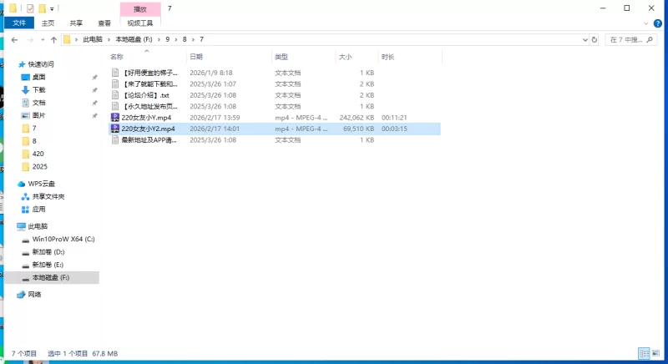Image resolution: width=668 pixels, height=364 pixels.
Task: Open 快速访问 in the navigation pane
Action: tap(41, 64)
